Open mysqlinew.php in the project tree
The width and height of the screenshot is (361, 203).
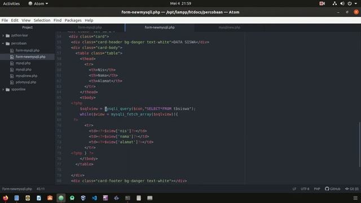click(x=27, y=76)
